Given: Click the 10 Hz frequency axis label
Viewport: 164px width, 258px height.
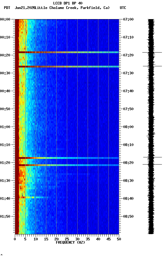Looking at the screenshot, I should [36, 239].
